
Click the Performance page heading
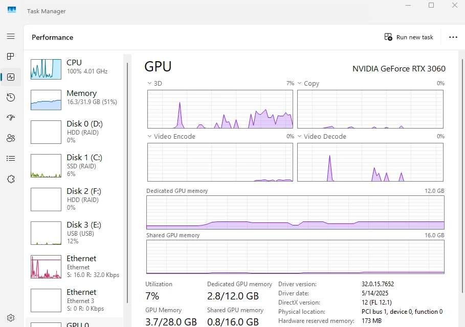53,37
